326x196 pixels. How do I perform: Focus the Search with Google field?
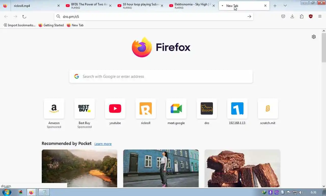pyautogui.click(x=161, y=76)
